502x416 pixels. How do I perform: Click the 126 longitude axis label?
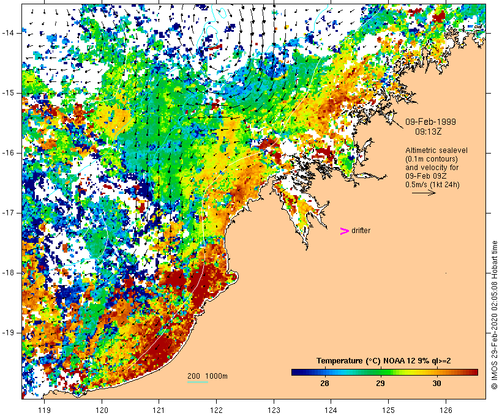[x=446, y=410]
